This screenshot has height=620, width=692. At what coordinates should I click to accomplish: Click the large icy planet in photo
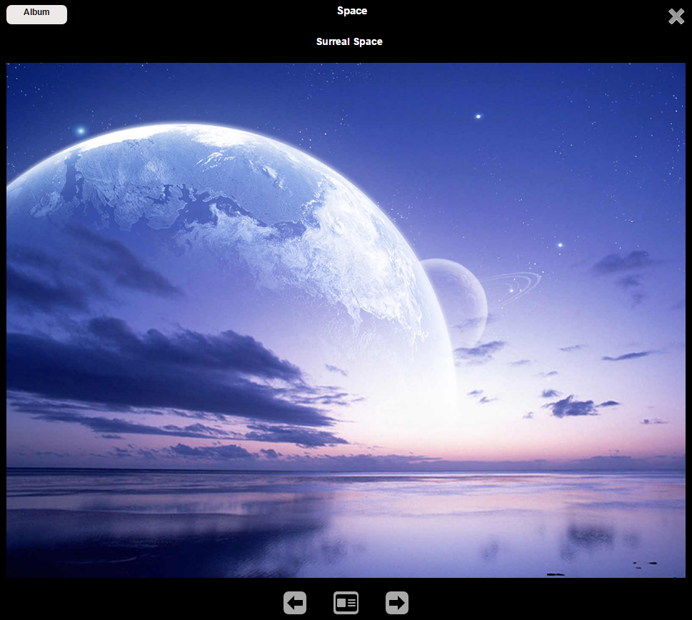click(x=236, y=236)
